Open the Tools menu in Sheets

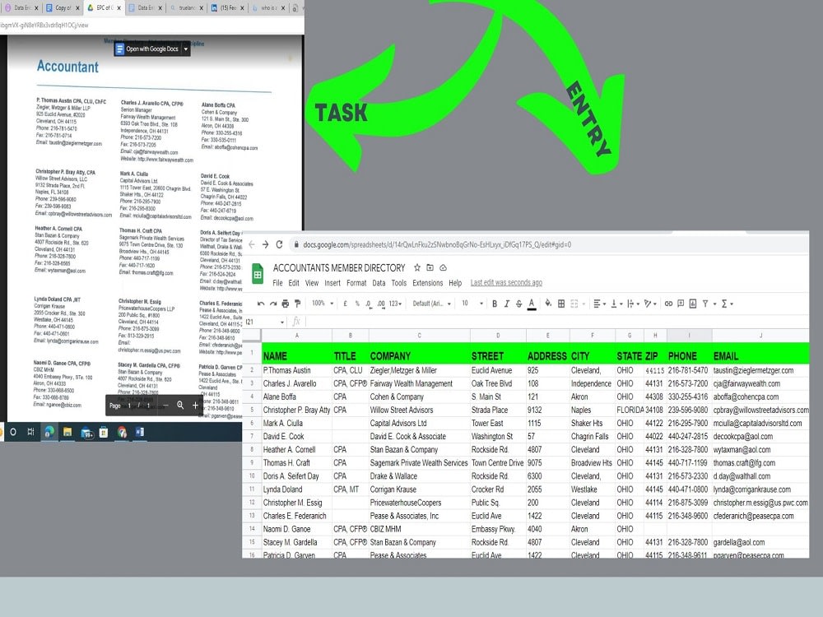pos(399,283)
